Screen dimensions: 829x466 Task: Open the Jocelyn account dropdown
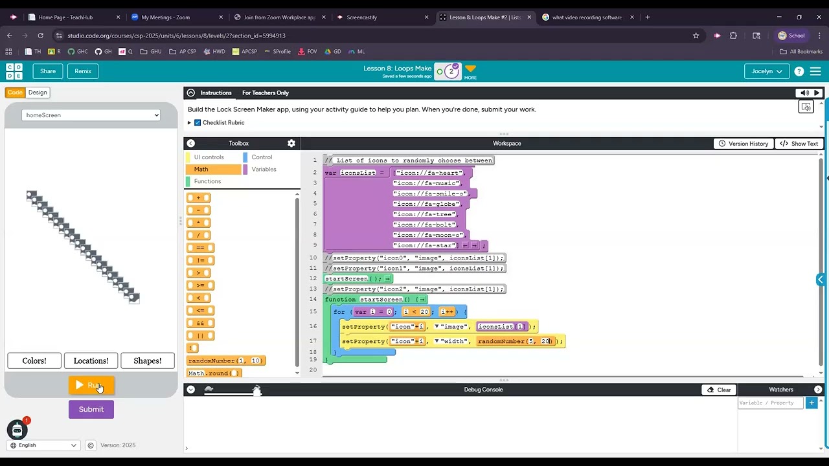tap(767, 71)
